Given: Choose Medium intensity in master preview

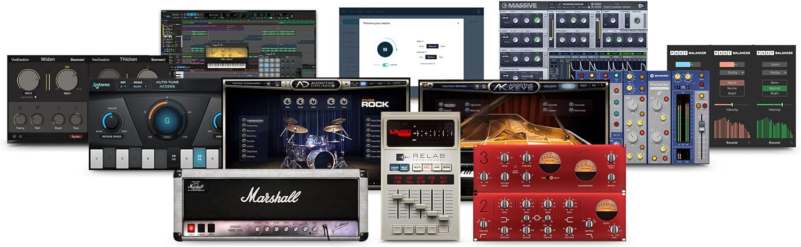Looking at the screenshot, I should click(x=431, y=57).
